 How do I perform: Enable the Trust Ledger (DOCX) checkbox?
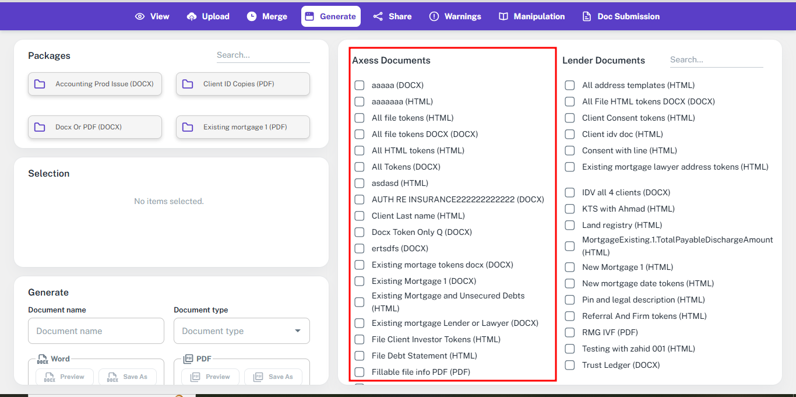point(570,365)
